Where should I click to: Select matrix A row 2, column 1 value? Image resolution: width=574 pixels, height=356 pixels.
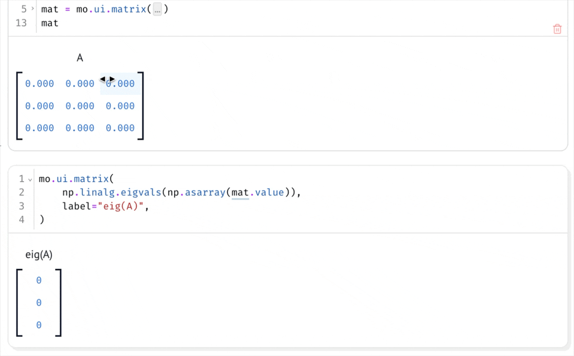[x=39, y=106]
